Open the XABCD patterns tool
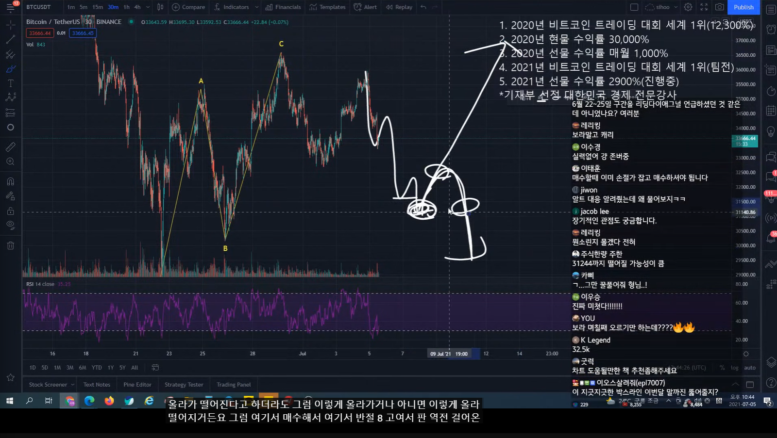 point(10,97)
